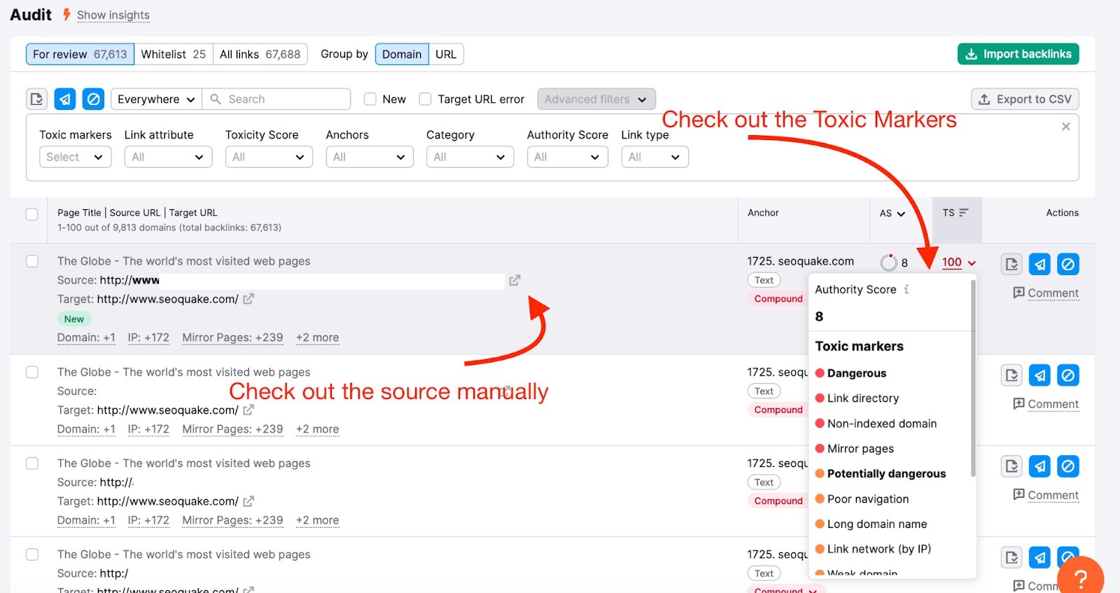This screenshot has width=1120, height=593.
Task: Check the Target URL error checkbox
Action: 425,99
